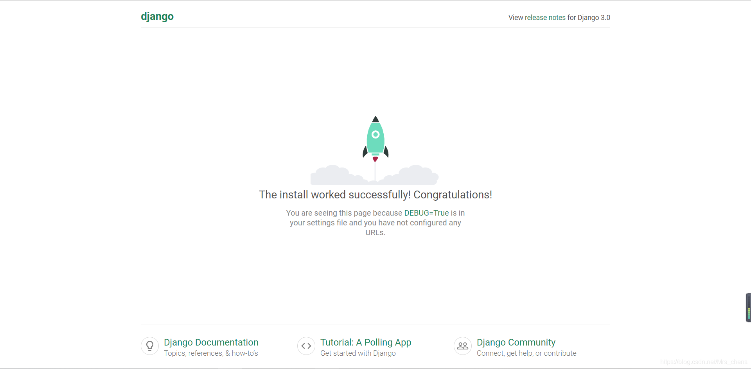Click the dark side widget at right edge
751x369 pixels.
[x=748, y=308]
